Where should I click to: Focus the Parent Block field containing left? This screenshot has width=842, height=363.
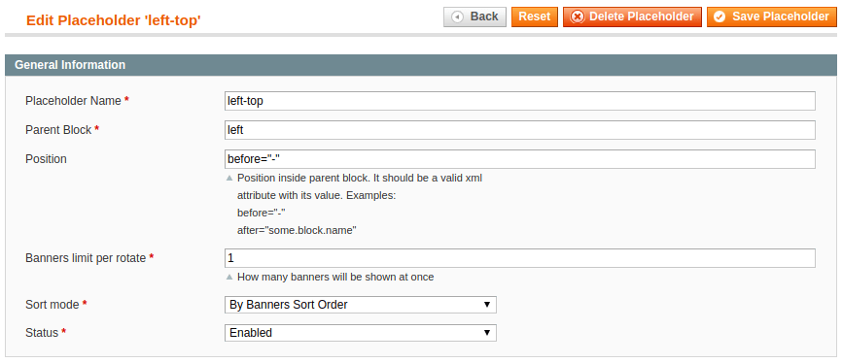520,130
